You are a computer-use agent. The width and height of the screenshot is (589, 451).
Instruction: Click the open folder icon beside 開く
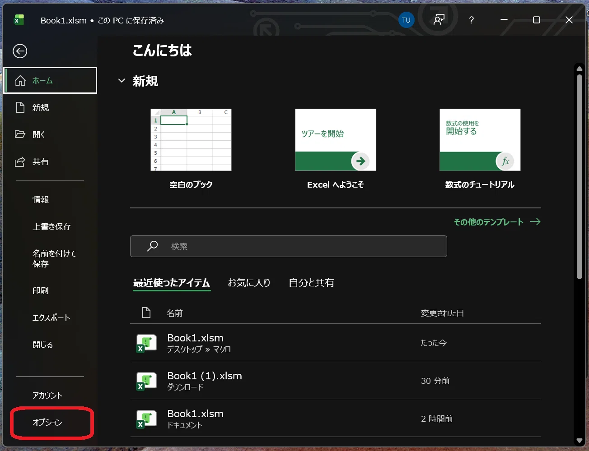20,134
